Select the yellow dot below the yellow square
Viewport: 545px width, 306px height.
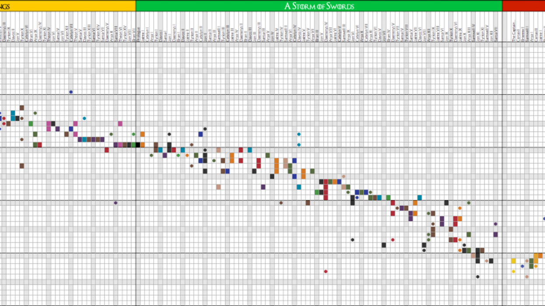513,271
